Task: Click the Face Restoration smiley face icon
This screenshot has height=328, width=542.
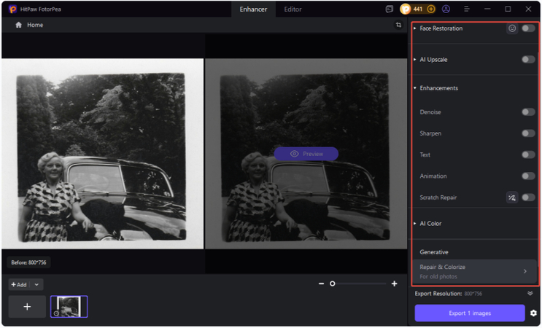Action: click(x=512, y=28)
